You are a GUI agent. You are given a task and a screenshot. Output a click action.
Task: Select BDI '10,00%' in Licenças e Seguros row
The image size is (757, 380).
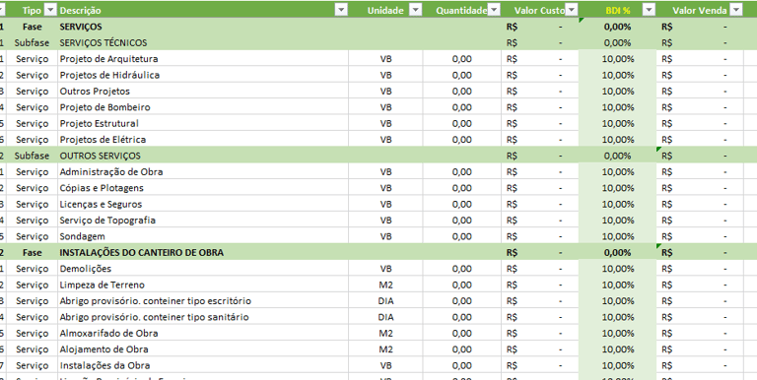(617, 204)
